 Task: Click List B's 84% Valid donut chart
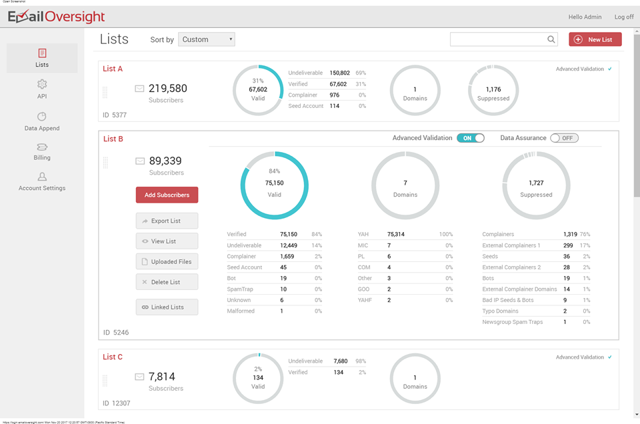coord(274,185)
